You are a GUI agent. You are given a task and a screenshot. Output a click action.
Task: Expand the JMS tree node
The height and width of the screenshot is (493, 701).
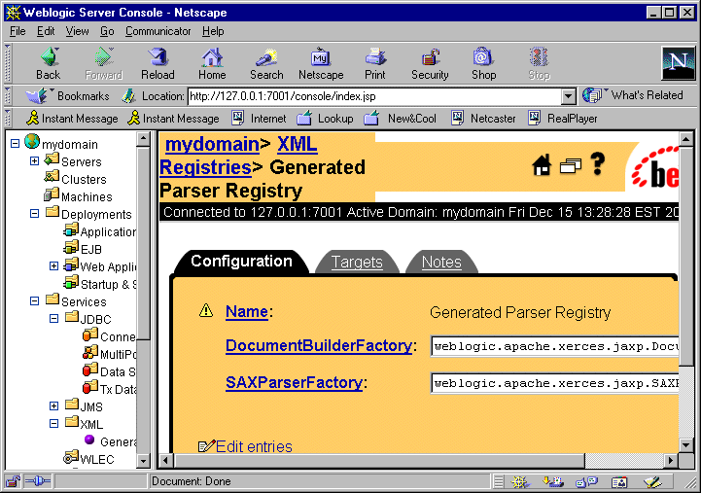(x=53, y=405)
